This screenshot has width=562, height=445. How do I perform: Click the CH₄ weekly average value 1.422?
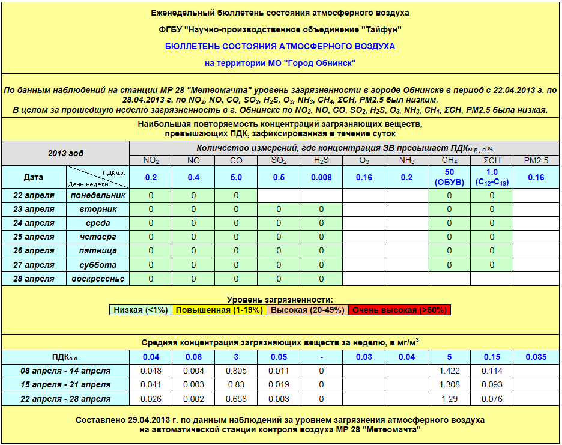(449, 371)
